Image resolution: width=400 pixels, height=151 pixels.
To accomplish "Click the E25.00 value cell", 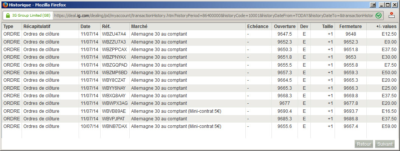I will (389, 88).
